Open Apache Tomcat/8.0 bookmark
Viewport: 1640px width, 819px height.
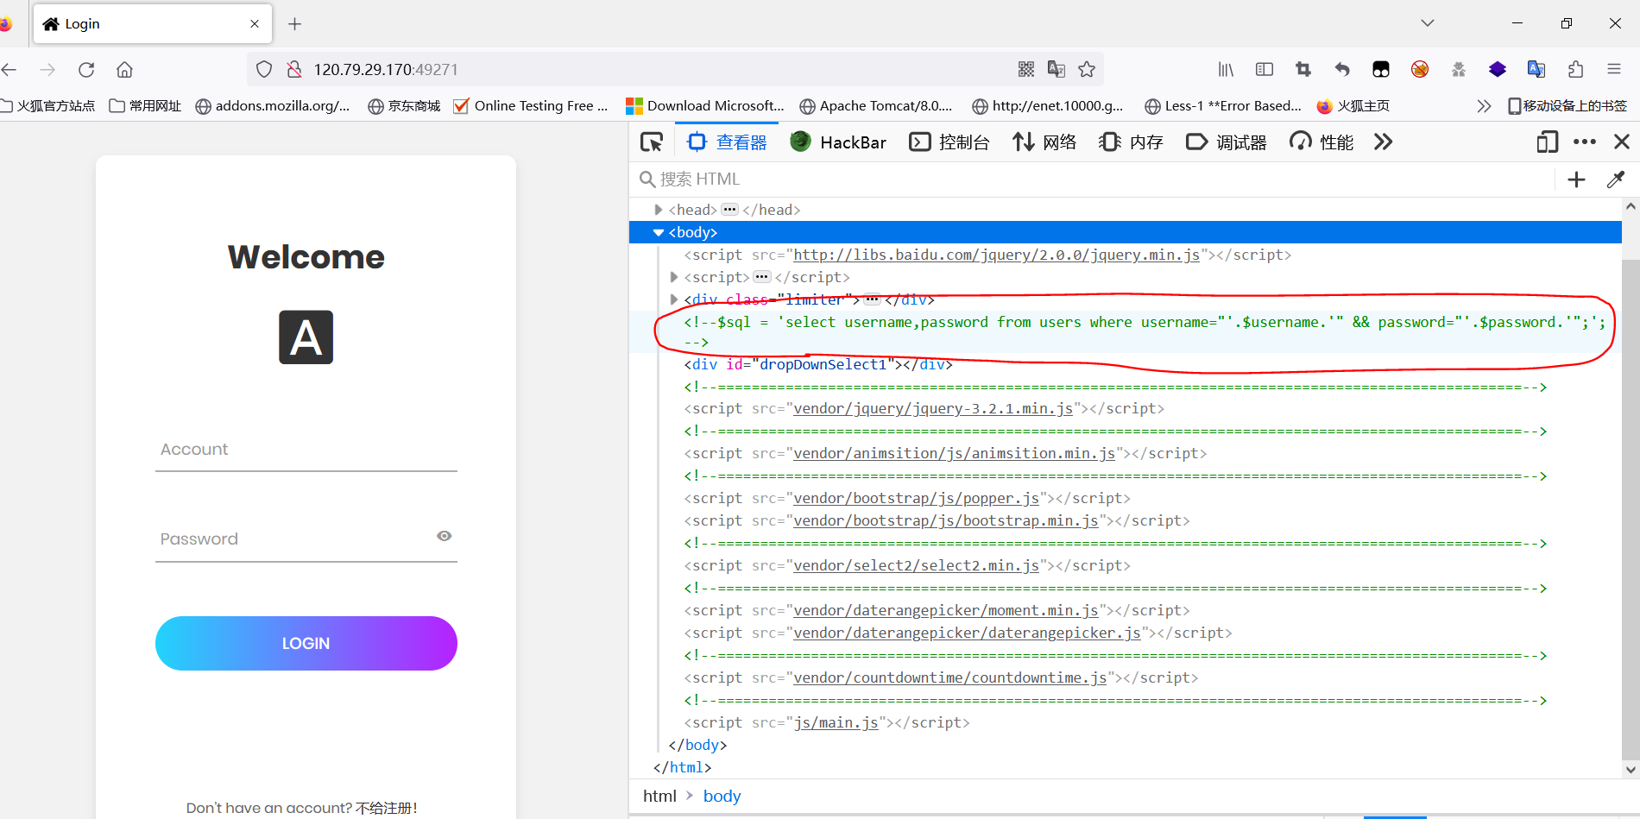876,105
